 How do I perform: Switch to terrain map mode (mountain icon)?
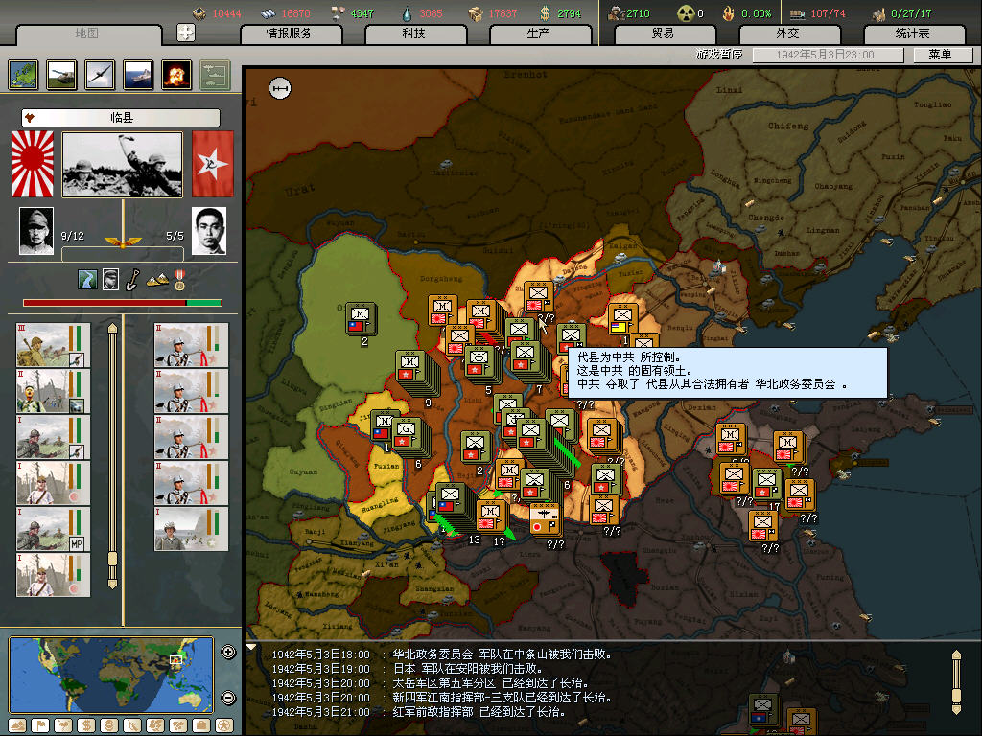[x=17, y=725]
